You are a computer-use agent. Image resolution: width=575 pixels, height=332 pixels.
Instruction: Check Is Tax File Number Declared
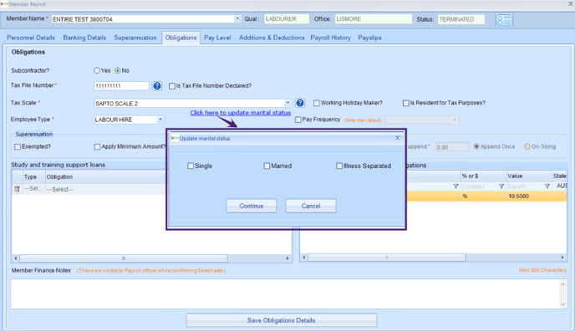[x=172, y=86]
